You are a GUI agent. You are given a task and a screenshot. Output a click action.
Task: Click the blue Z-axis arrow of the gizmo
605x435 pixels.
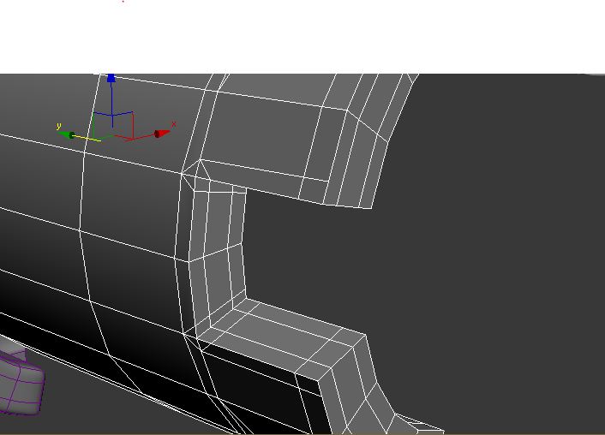coord(111,78)
